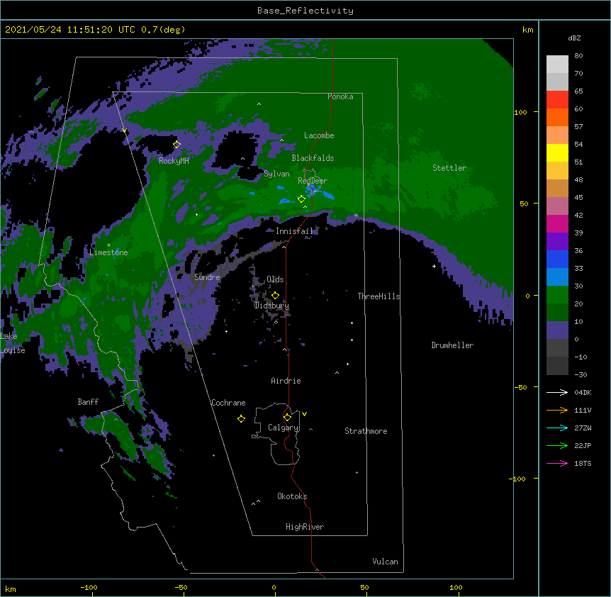Image resolution: width=611 pixels, height=597 pixels.
Task: Click the Didsbury label
Action: (x=271, y=306)
